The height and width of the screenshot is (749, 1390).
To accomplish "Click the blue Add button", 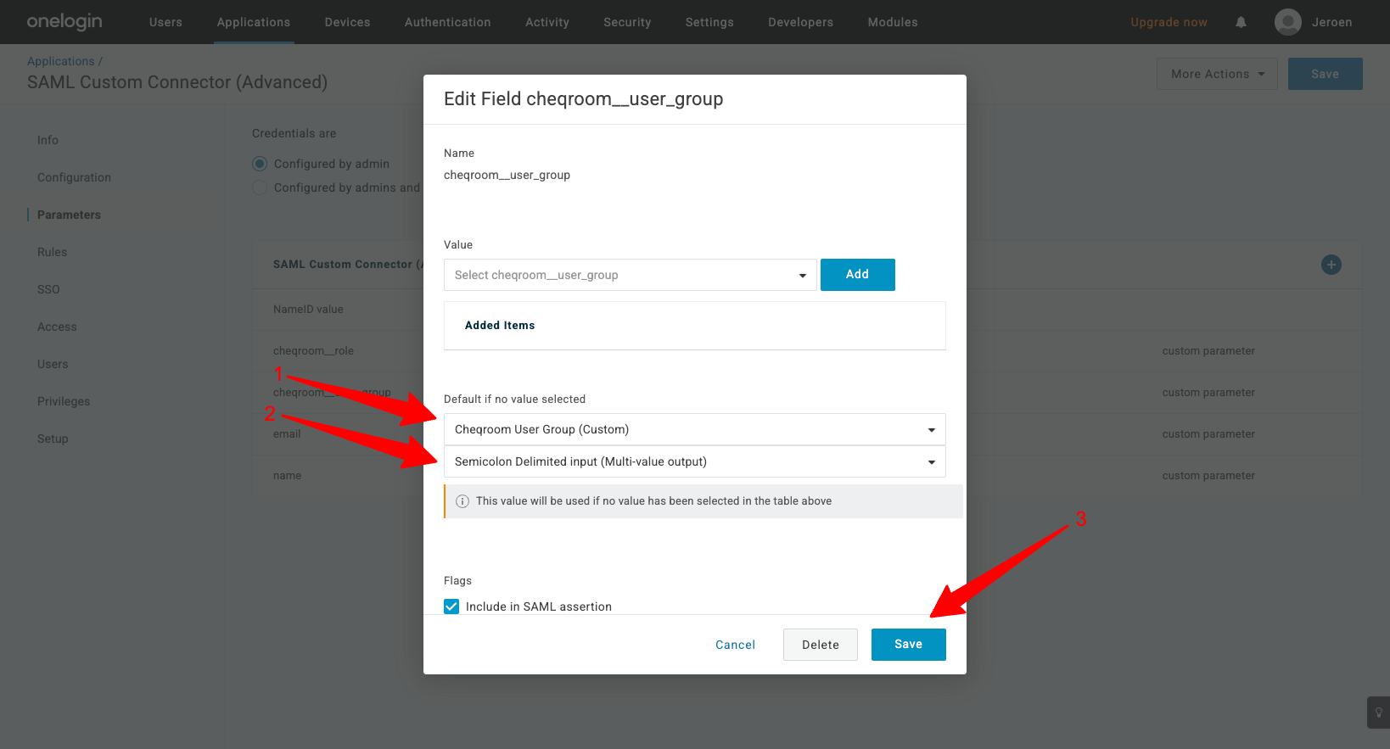I will [857, 275].
